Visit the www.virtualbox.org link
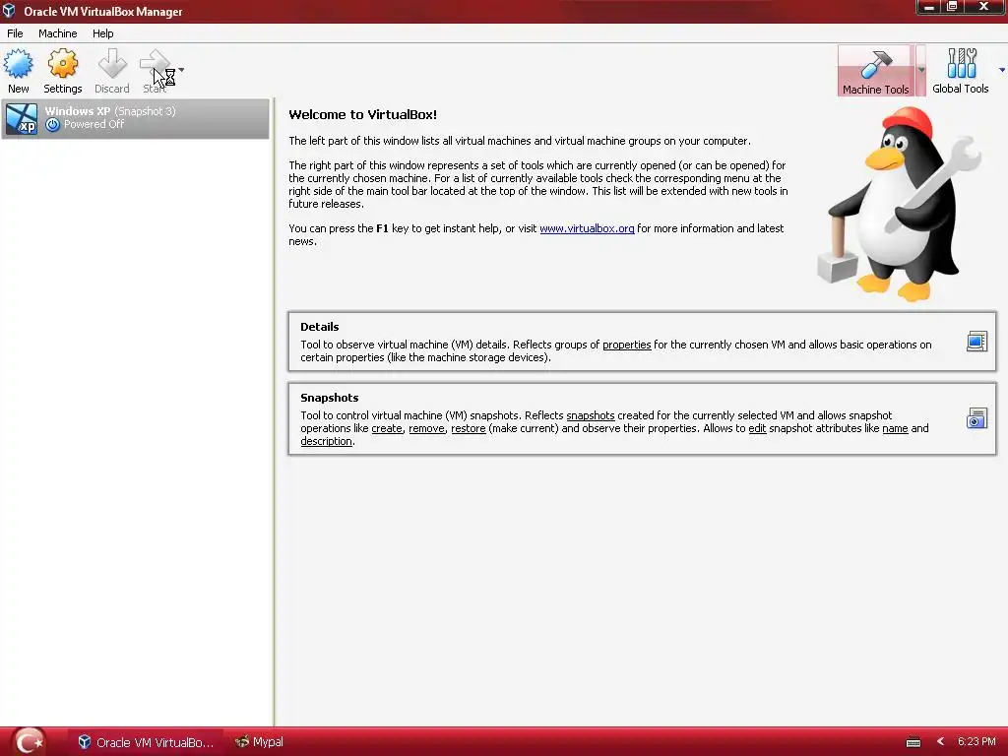1008x756 pixels. (x=587, y=228)
